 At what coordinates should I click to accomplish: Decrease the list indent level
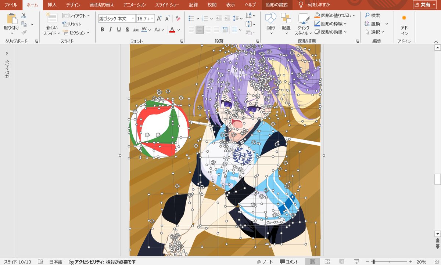[219, 18]
